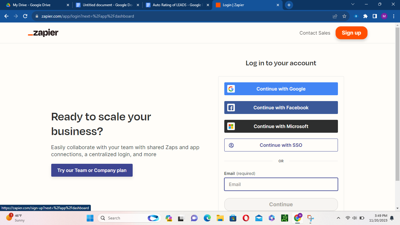Image resolution: width=400 pixels, height=225 pixels.
Task: Go forward to next page
Action: 16,16
